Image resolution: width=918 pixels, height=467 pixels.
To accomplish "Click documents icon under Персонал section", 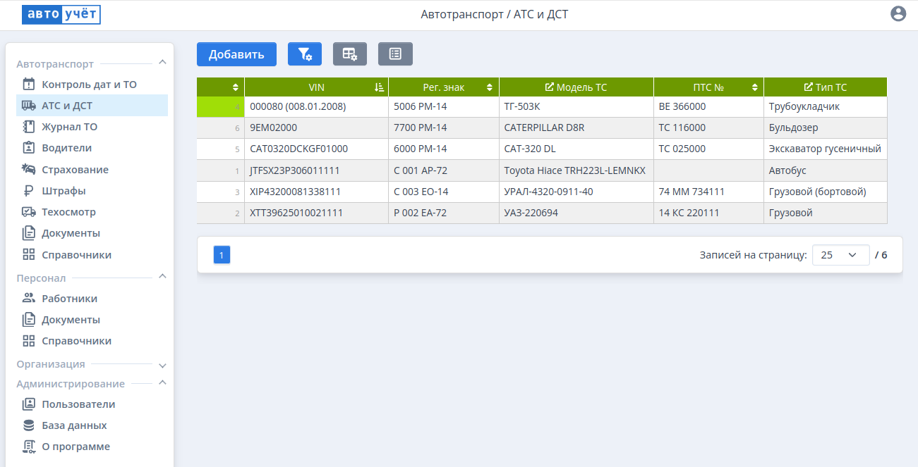I will 29,319.
